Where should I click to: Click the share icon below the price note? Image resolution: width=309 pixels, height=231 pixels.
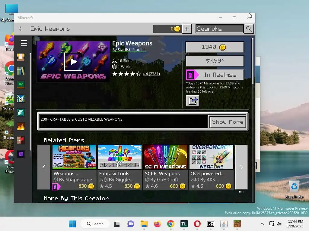point(193,101)
